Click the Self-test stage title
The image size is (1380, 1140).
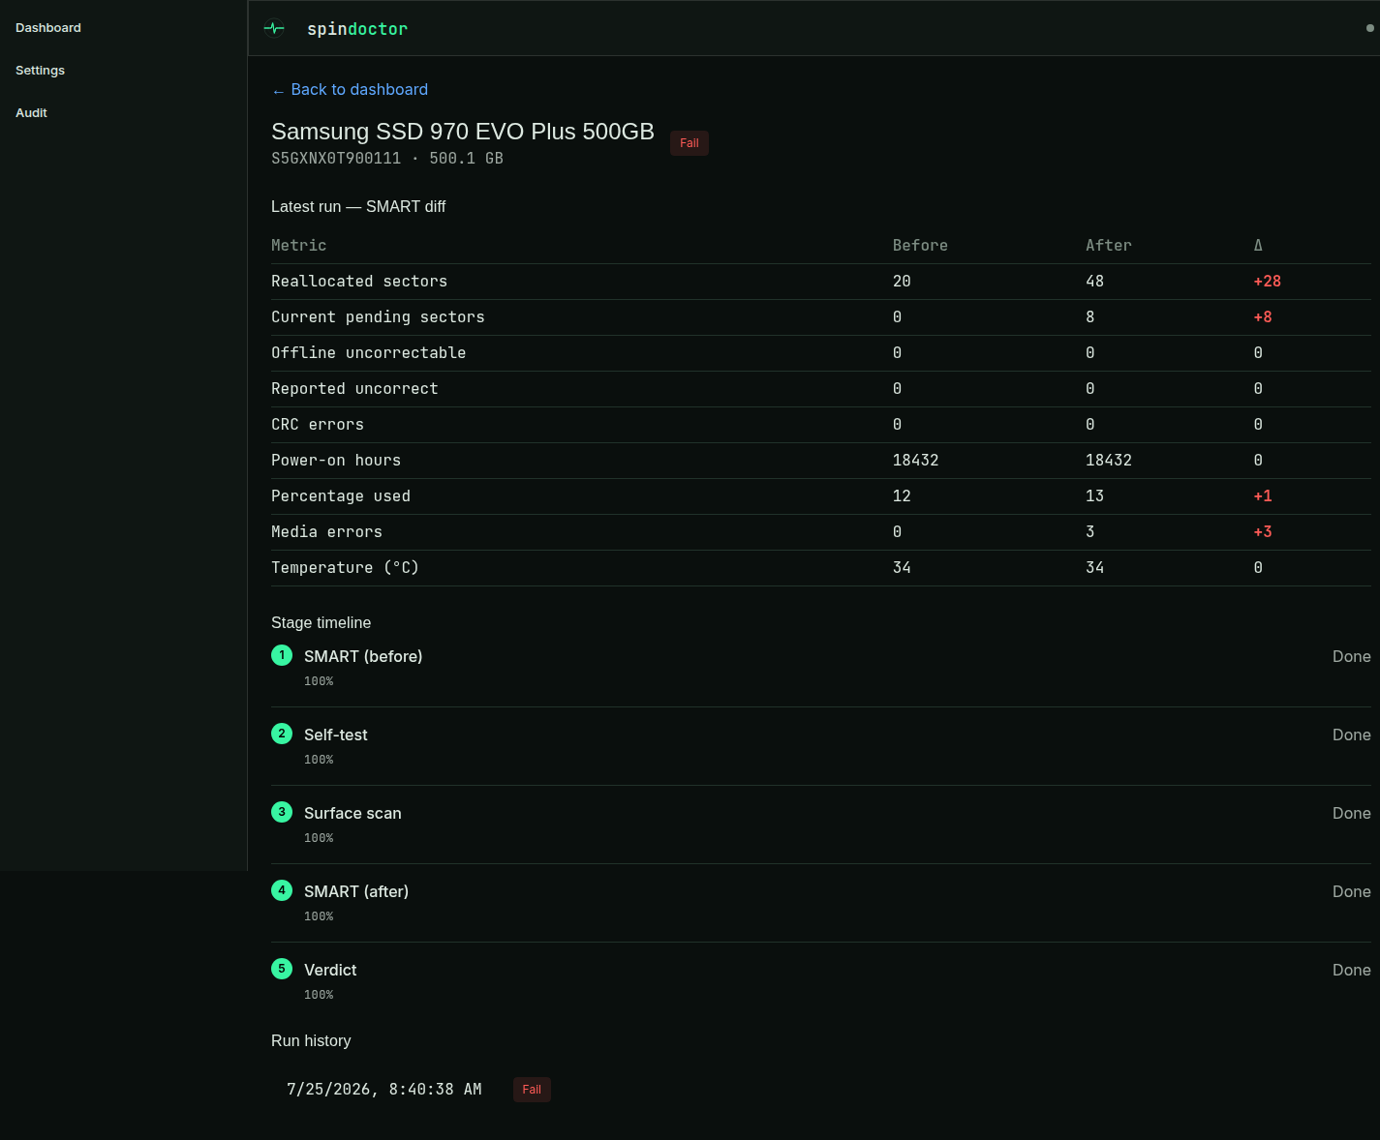[336, 735]
